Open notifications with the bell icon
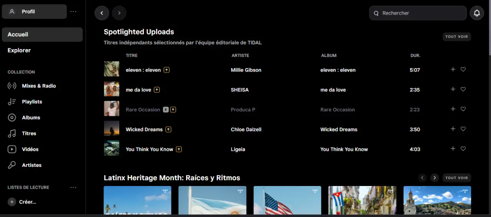This screenshot has height=217, width=491. 477,13
